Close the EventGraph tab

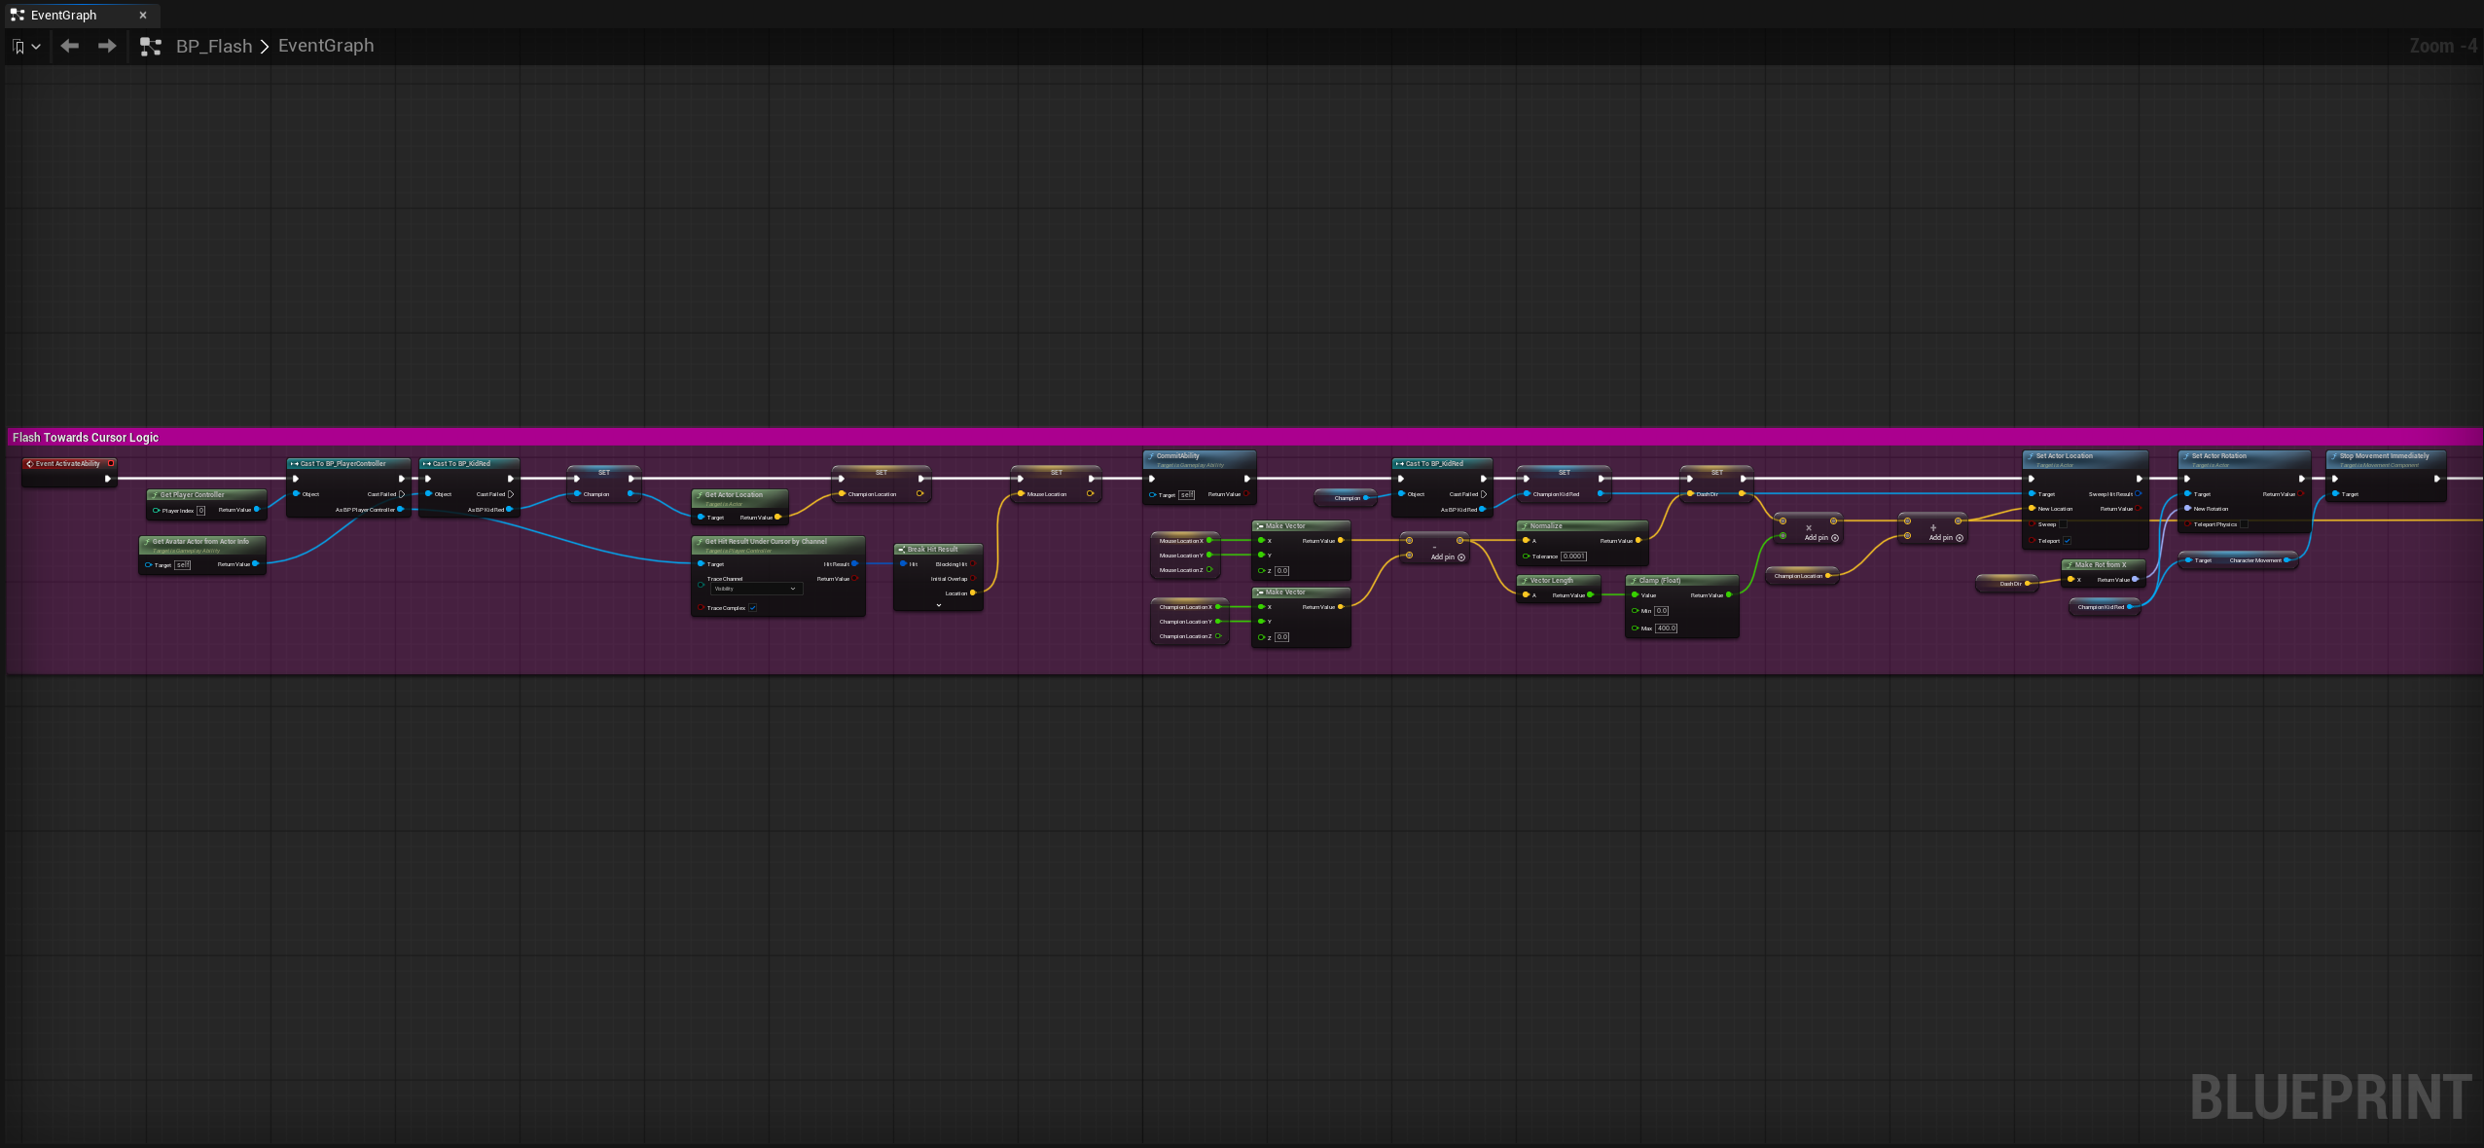coord(143,15)
